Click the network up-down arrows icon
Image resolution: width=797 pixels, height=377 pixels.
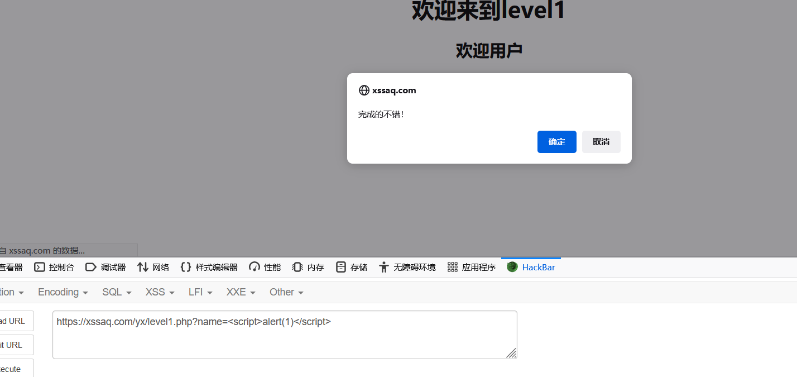click(x=143, y=267)
